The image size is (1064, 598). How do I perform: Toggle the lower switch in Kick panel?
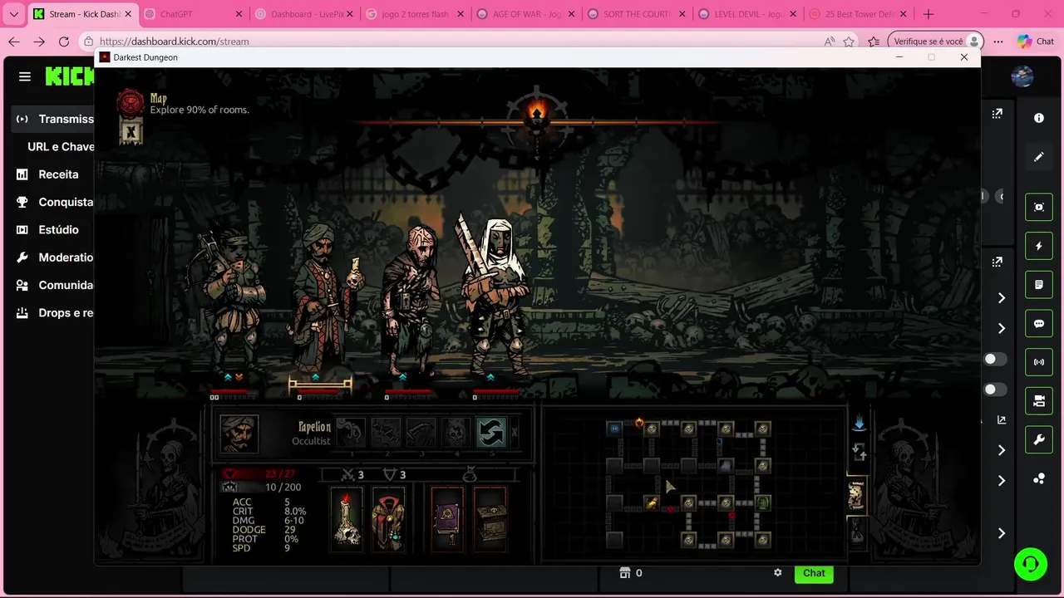click(x=994, y=390)
